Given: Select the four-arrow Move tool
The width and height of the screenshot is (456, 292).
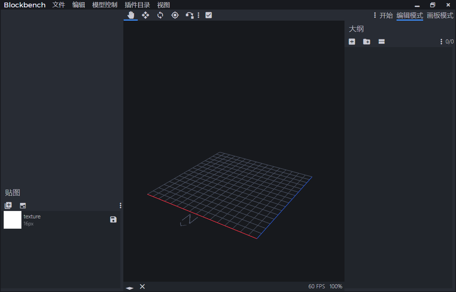Looking at the screenshot, I should point(145,15).
